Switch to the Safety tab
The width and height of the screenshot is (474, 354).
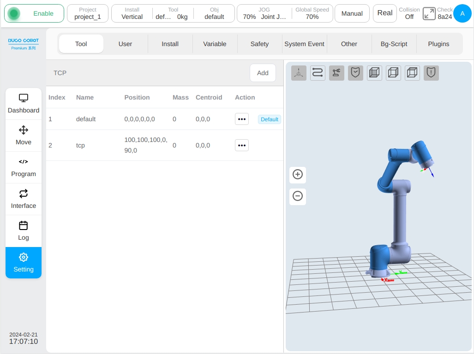click(260, 44)
